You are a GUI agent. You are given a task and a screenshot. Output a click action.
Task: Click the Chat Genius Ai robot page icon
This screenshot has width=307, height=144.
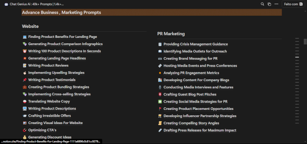click(6, 4)
